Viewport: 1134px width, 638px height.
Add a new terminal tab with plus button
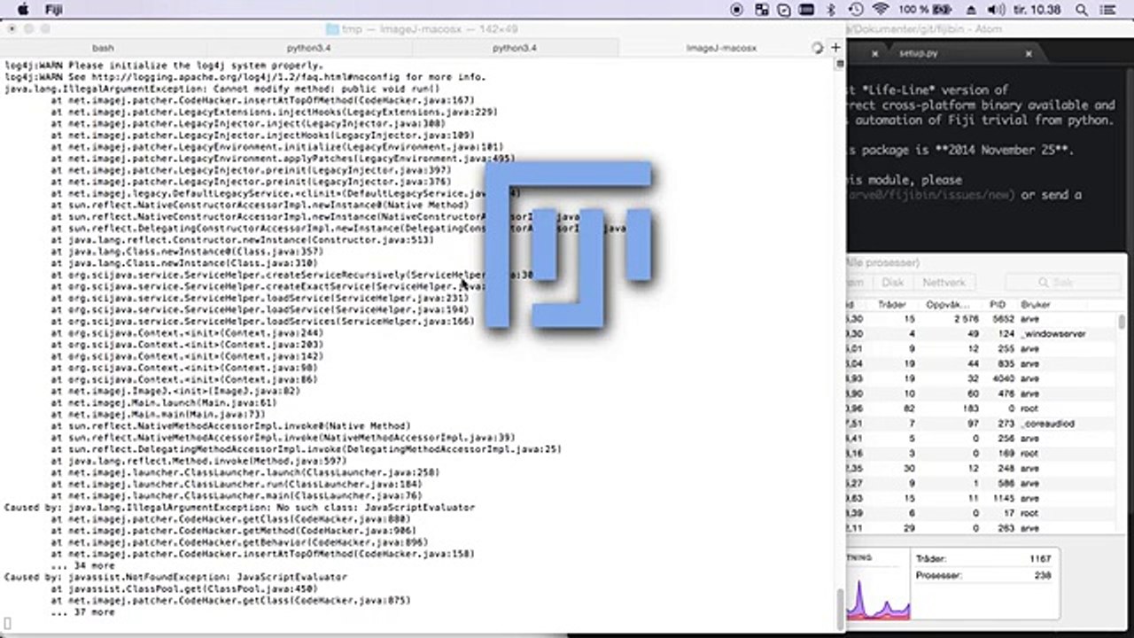[x=835, y=47]
